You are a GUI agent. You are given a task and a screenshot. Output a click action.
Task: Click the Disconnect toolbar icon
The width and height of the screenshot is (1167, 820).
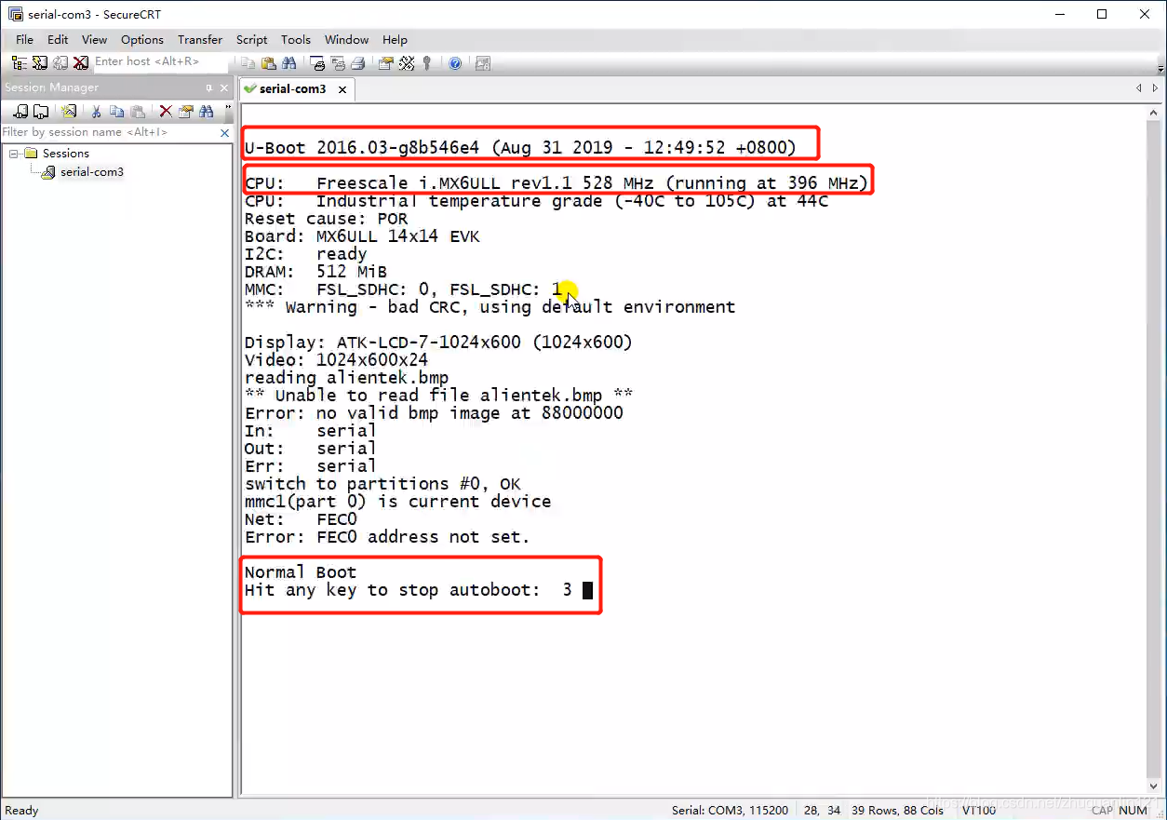tap(81, 63)
